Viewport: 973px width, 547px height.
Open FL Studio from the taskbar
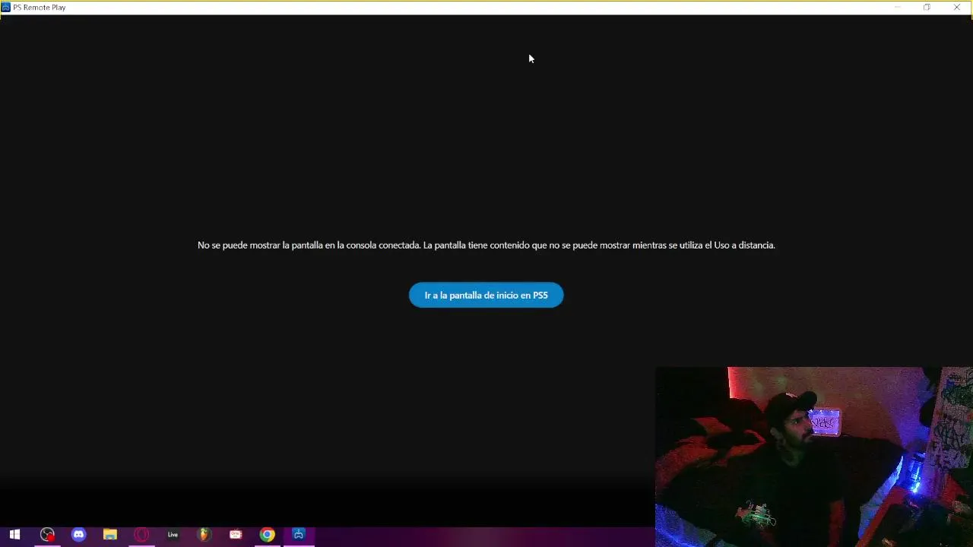click(204, 535)
